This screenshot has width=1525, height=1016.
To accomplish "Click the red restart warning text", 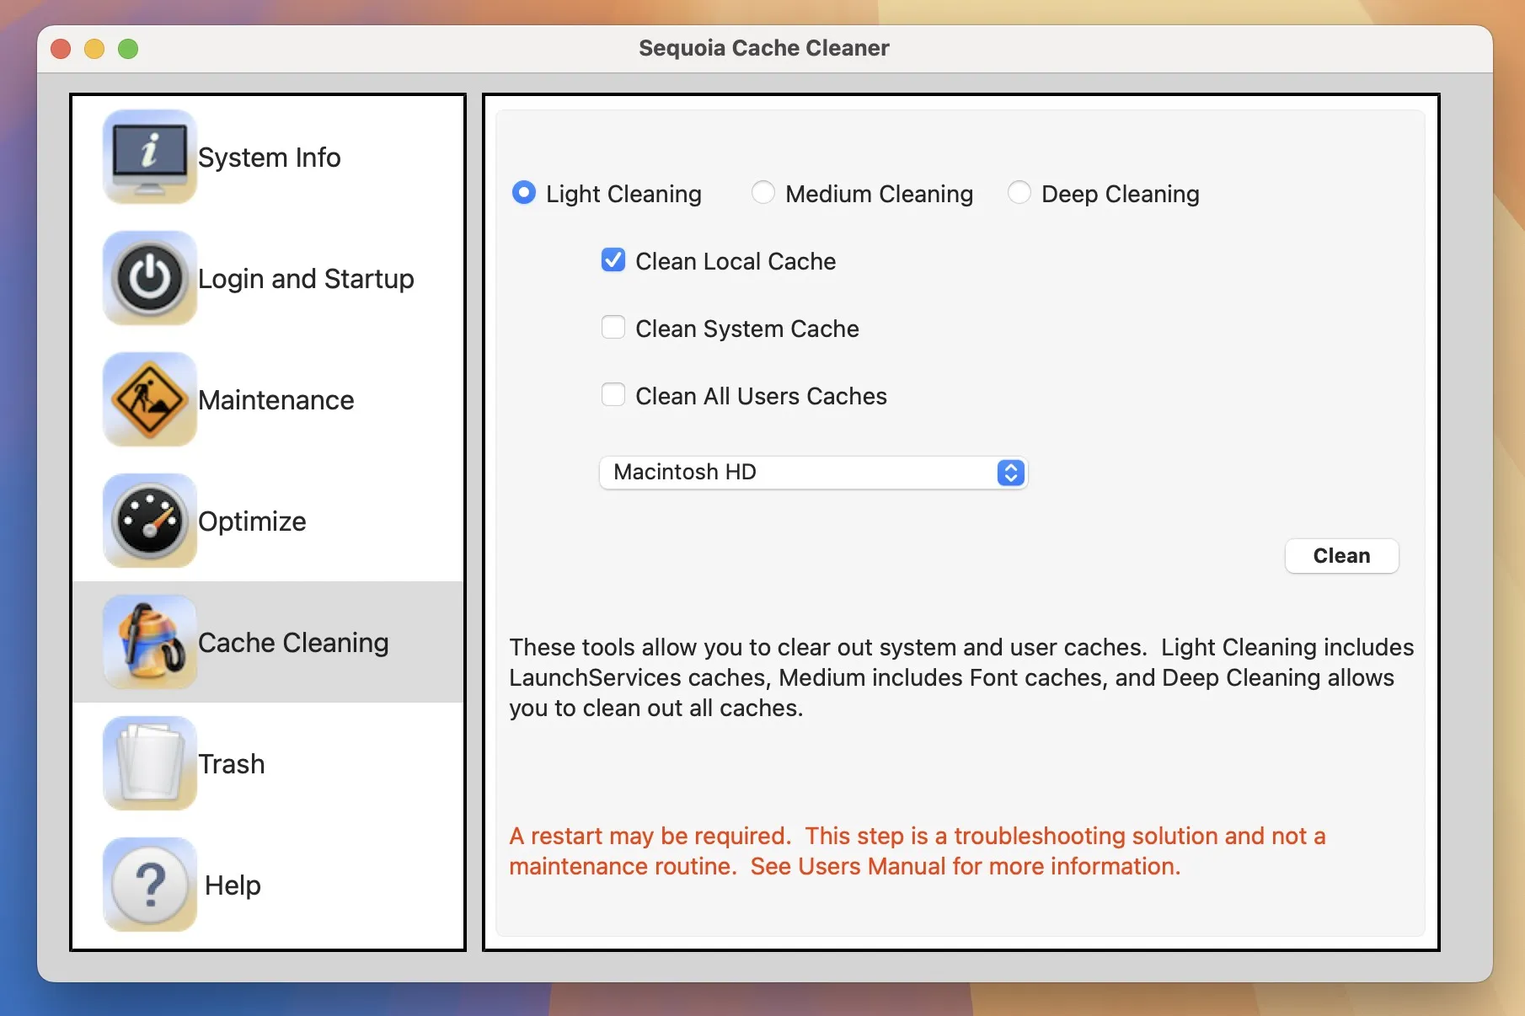I will pos(918,851).
